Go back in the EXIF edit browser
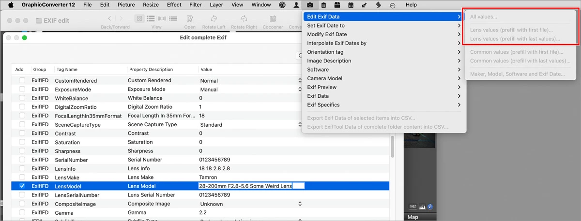 point(110,18)
